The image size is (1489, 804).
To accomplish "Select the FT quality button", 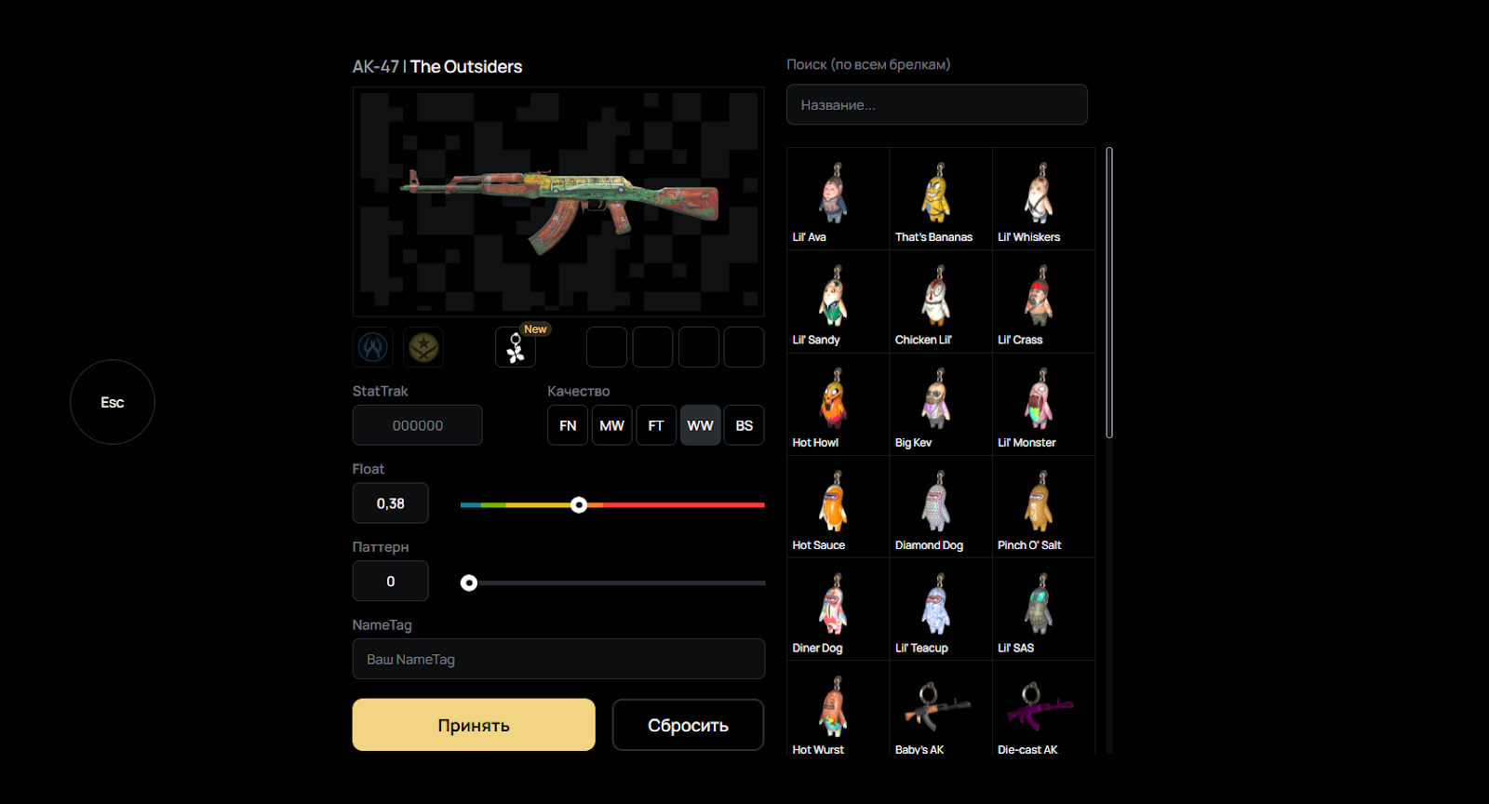I will coord(656,425).
